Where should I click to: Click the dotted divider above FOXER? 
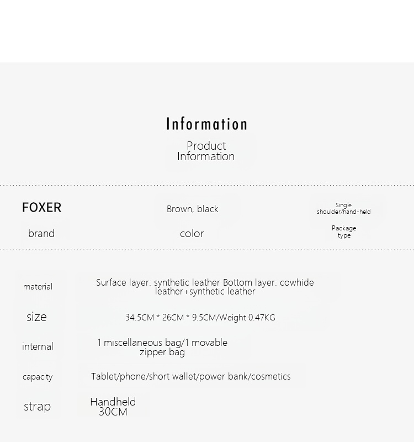(x=207, y=186)
